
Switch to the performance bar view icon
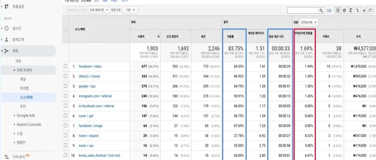[x=351, y=10]
